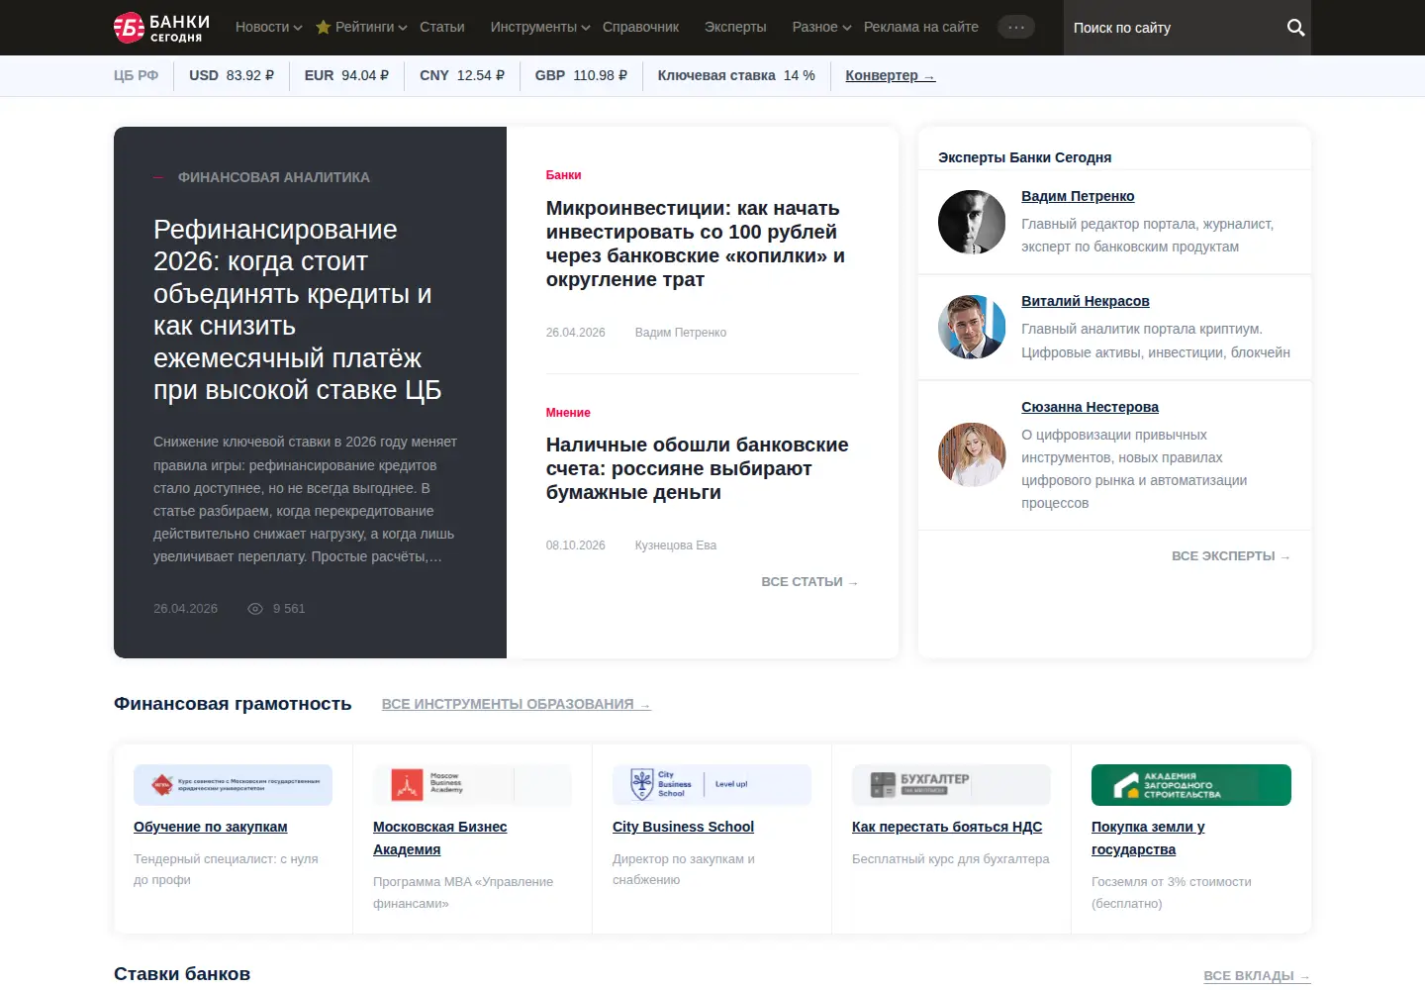Open the Эксперты menu item
This screenshot has height=990, width=1425.
point(735,27)
